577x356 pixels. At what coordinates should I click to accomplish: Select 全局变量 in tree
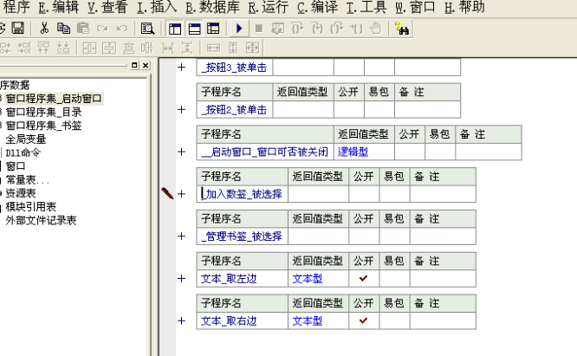point(26,139)
